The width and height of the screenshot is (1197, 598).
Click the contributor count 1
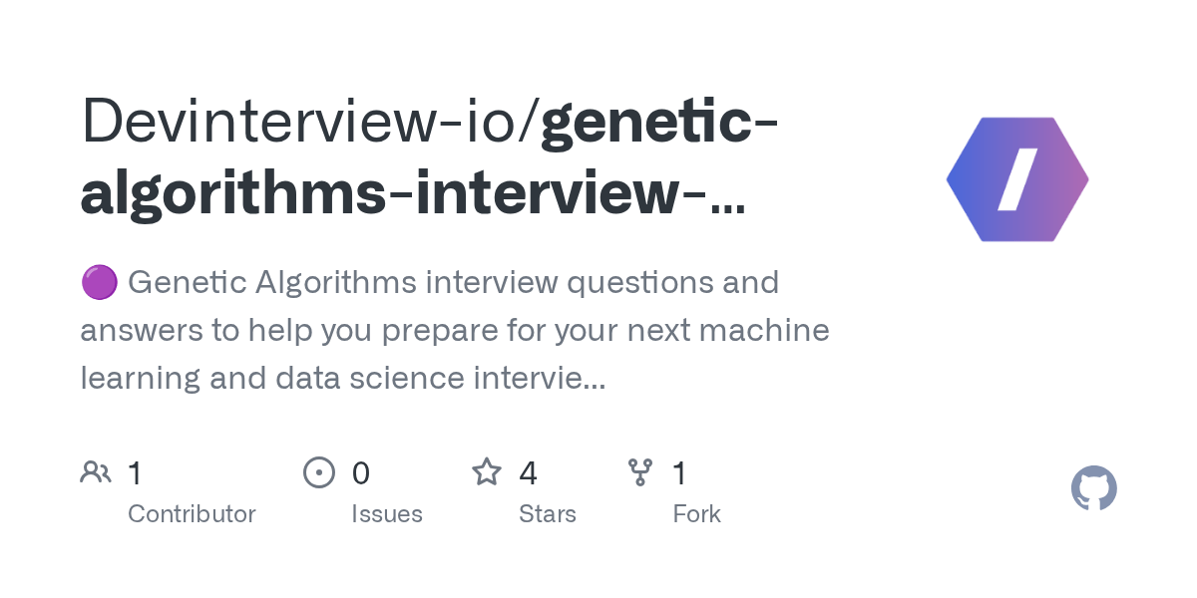135,472
